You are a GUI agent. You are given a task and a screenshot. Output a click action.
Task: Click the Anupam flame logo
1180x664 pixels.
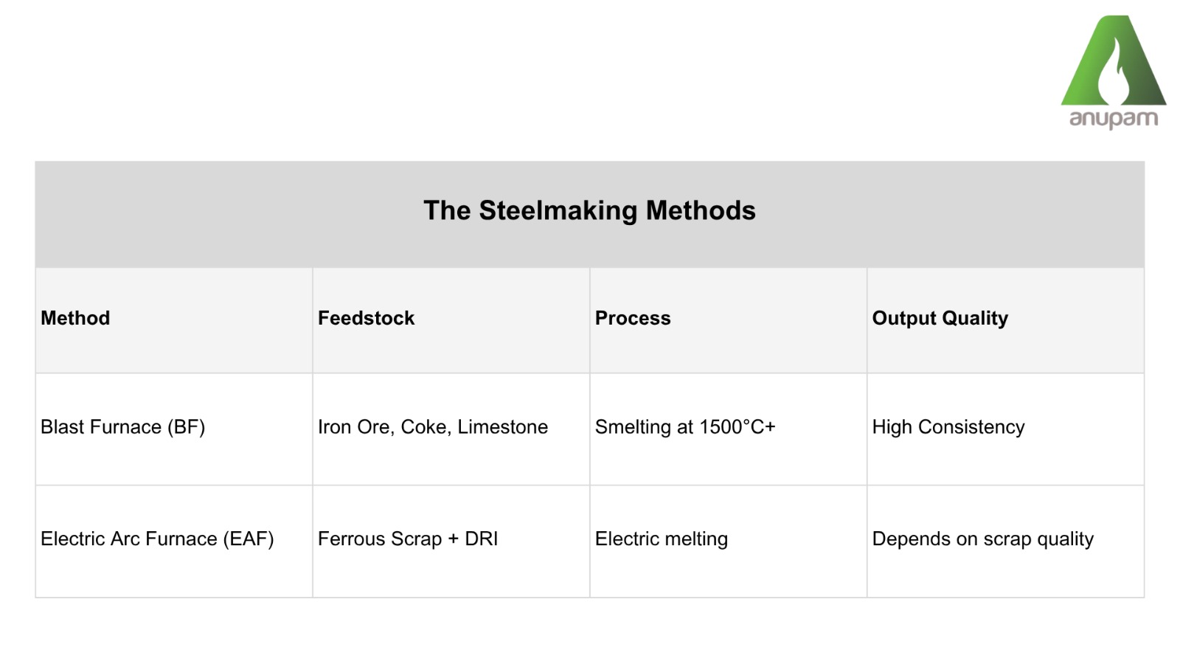point(1114,63)
